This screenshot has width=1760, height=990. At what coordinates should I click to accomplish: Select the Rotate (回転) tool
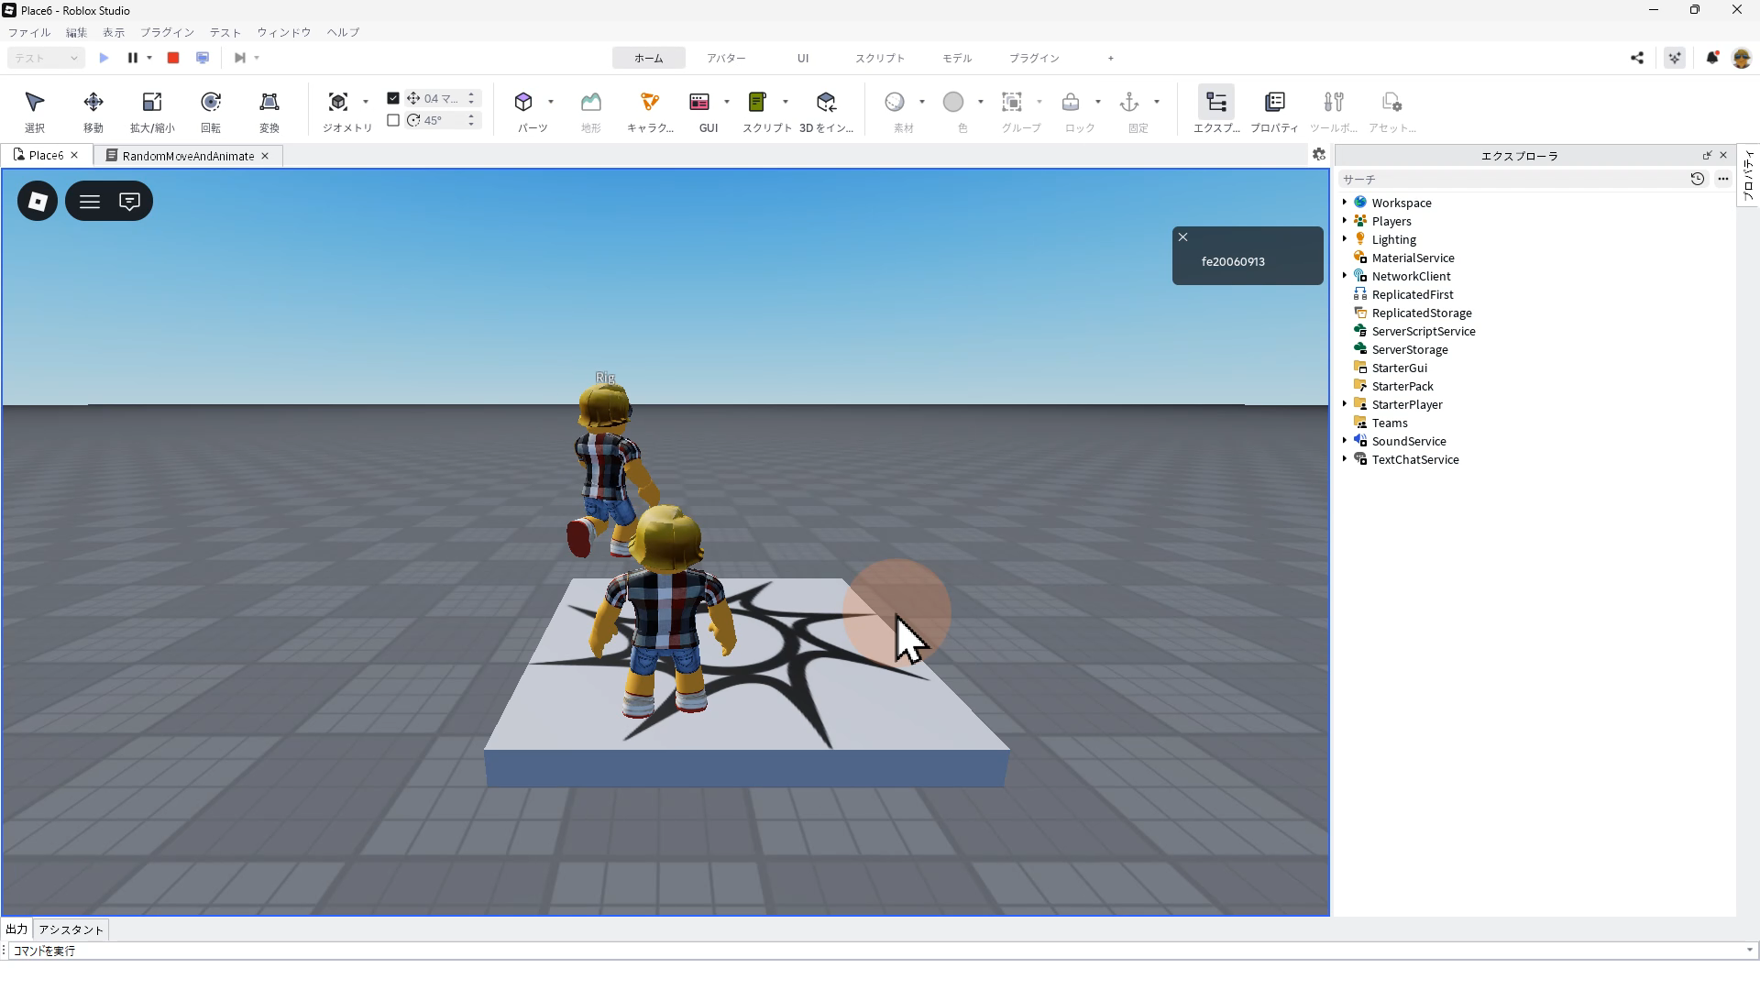pyautogui.click(x=210, y=103)
